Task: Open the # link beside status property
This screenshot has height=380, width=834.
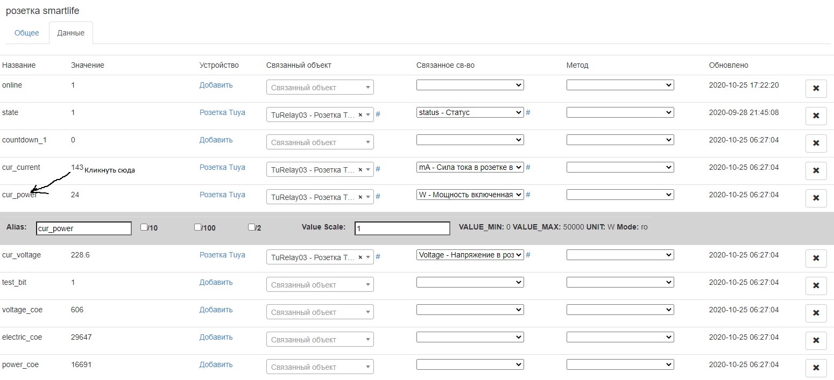Action: tap(528, 113)
